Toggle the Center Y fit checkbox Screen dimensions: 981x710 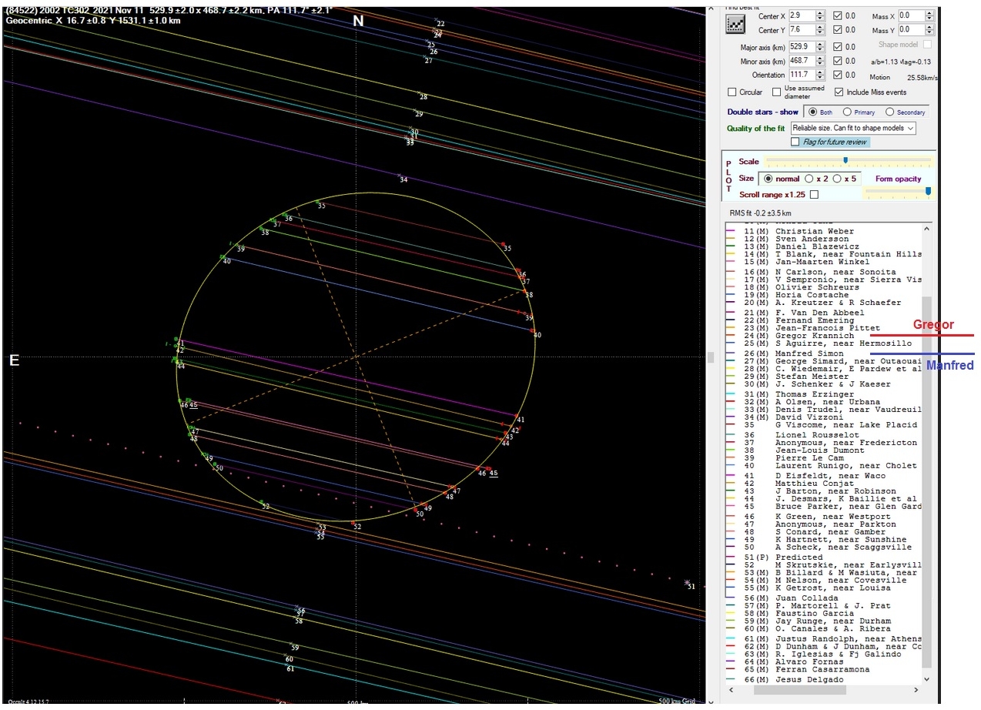(x=838, y=29)
